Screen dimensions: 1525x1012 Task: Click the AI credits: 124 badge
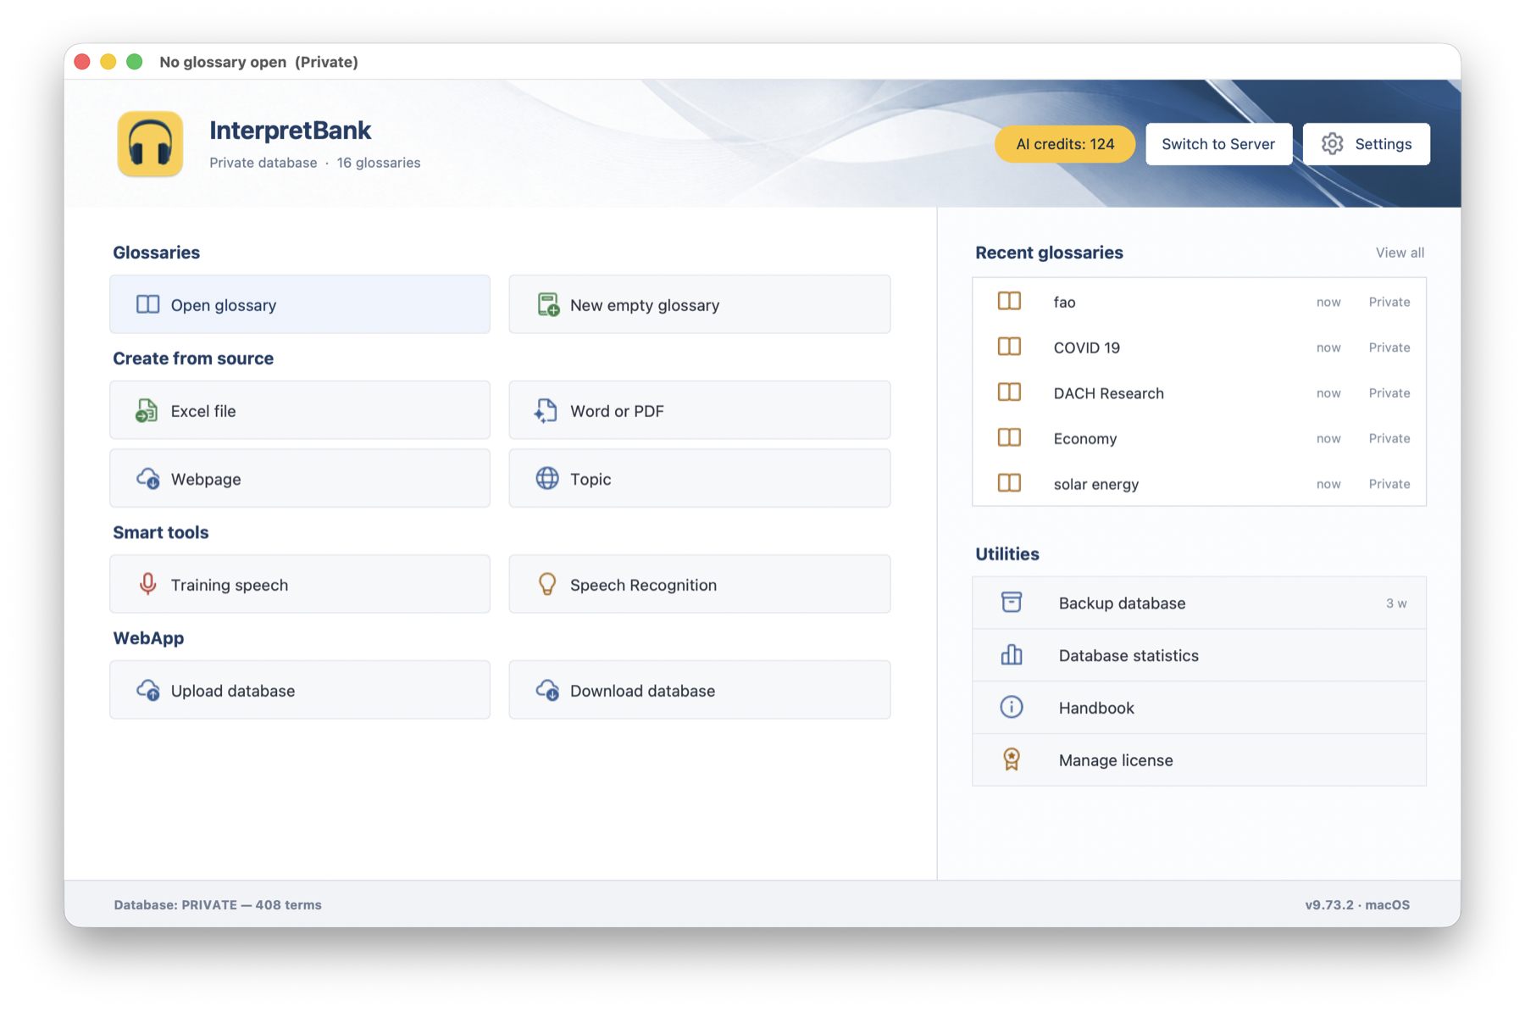click(x=1065, y=144)
